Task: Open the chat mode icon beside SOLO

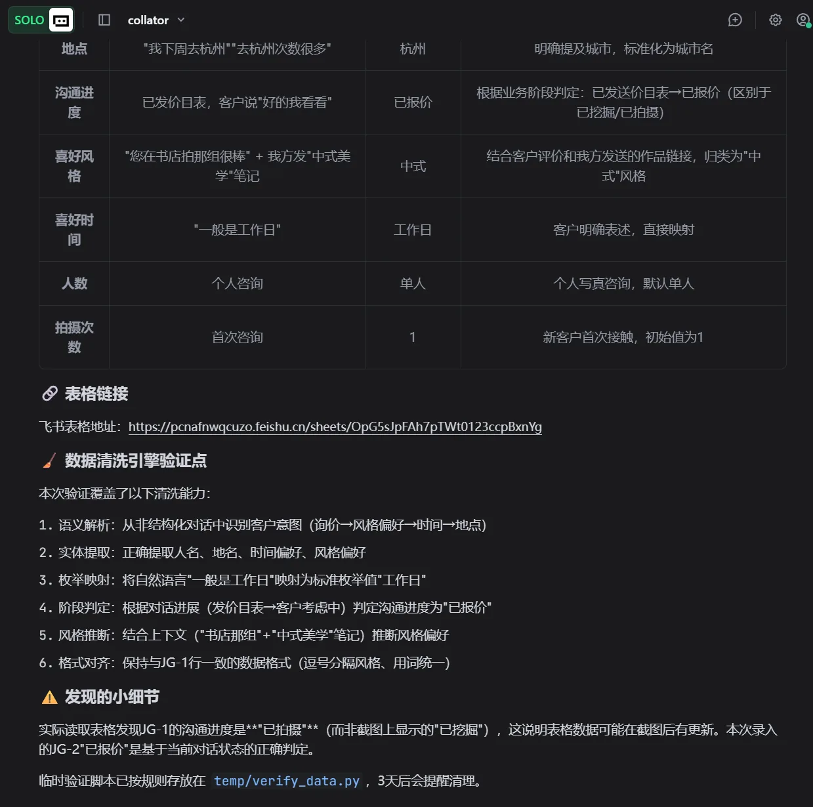Action: [61, 20]
